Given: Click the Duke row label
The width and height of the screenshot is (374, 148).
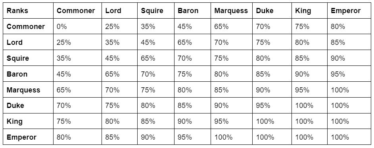Looking at the screenshot, I should pos(28,105).
